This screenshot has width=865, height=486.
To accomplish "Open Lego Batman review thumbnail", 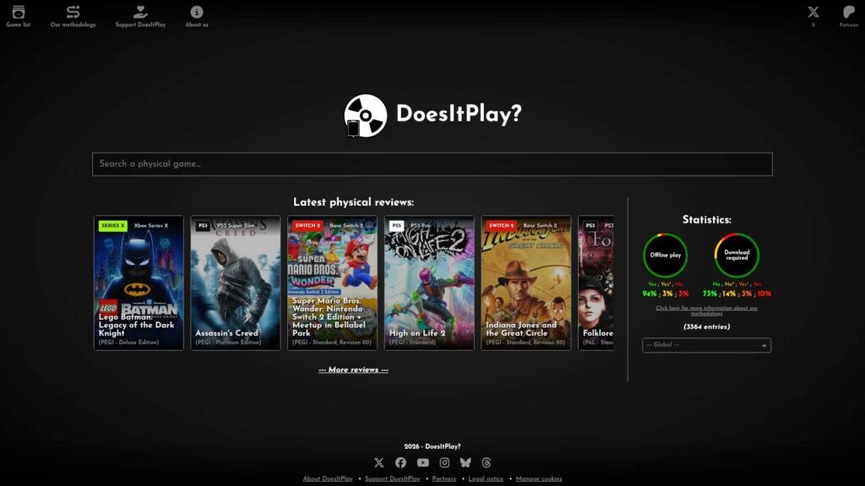I will point(139,283).
